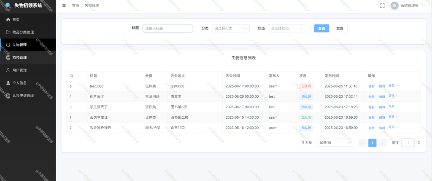Viewport: 432px width, 181px height.
Task: Click 编辑 for the 丢失学生证 row
Action: (382, 117)
